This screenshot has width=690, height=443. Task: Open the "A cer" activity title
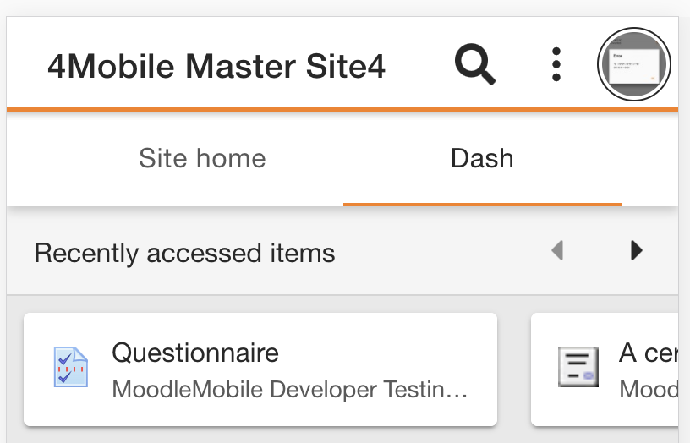(x=648, y=353)
